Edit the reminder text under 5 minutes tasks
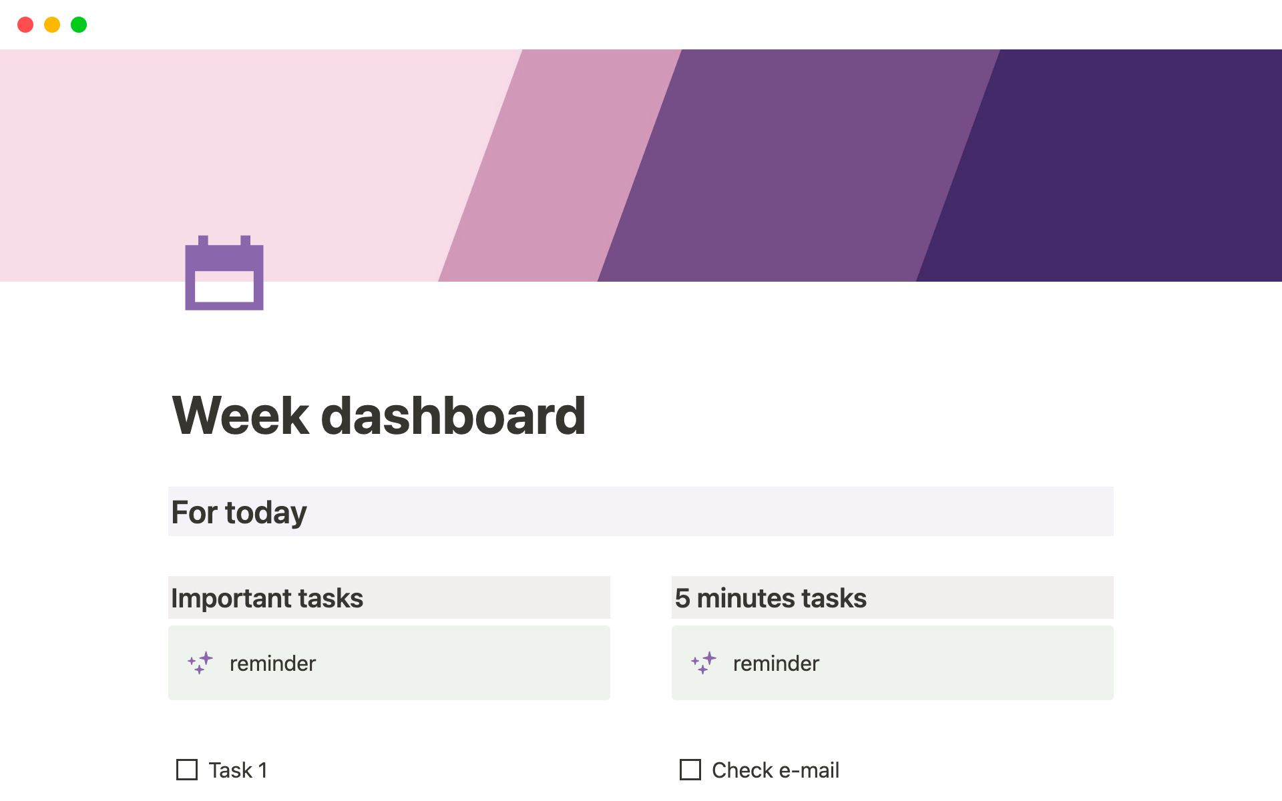The image size is (1282, 801). (776, 663)
